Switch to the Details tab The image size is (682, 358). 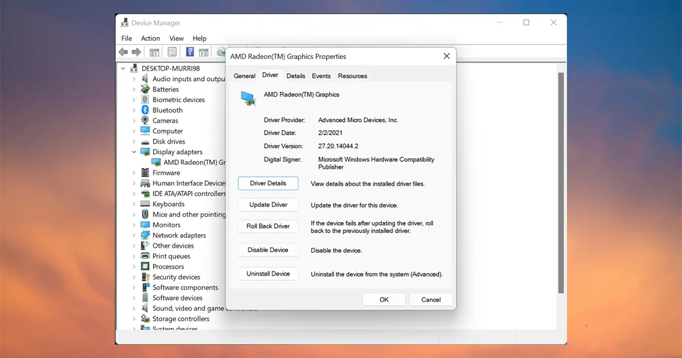[x=296, y=76]
